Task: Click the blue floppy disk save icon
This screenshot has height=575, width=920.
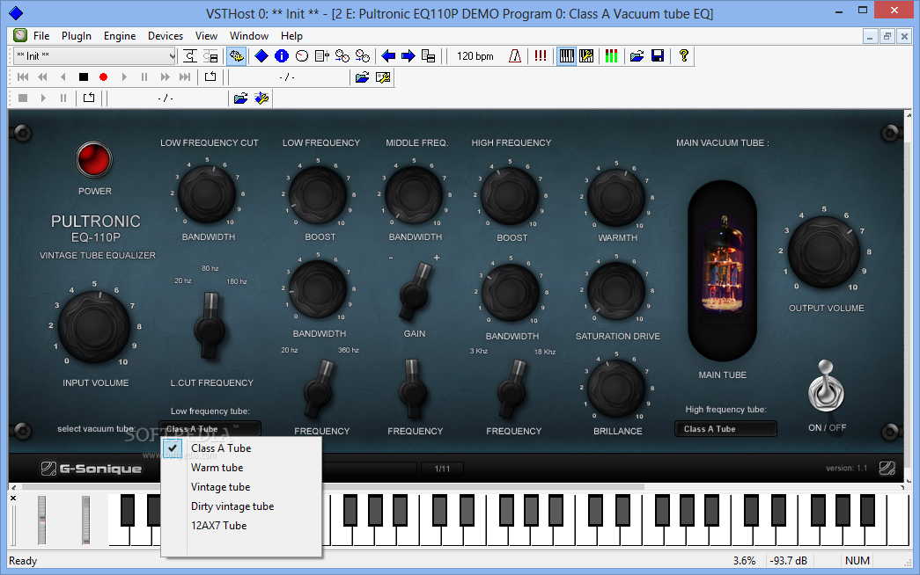Action: pyautogui.click(x=658, y=55)
